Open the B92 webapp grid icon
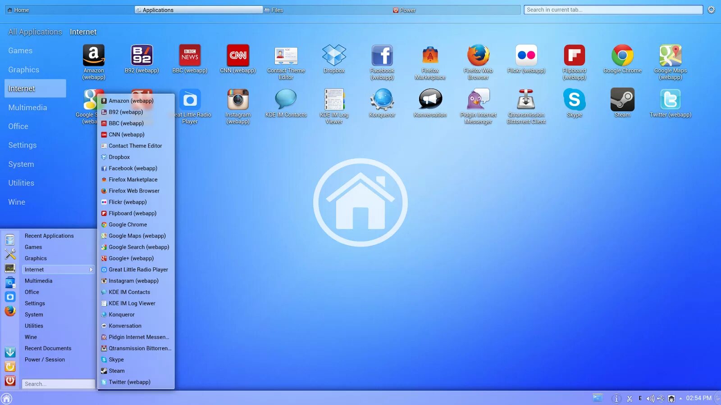Viewport: 721px width, 405px height. (142, 55)
